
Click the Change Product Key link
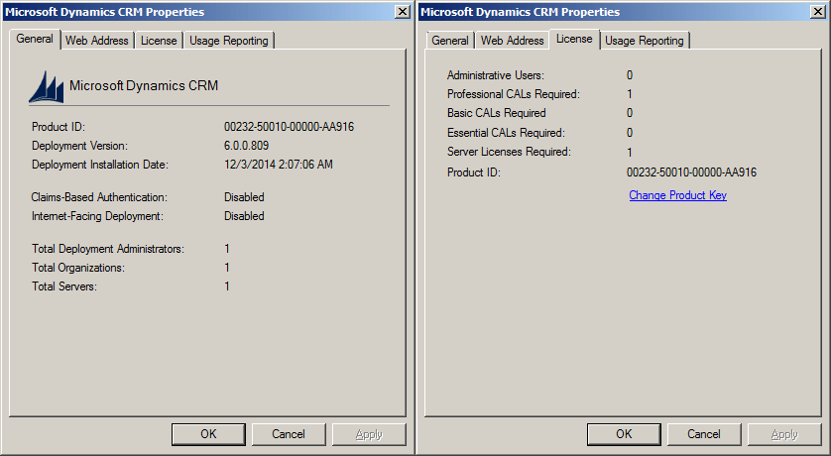tap(678, 195)
